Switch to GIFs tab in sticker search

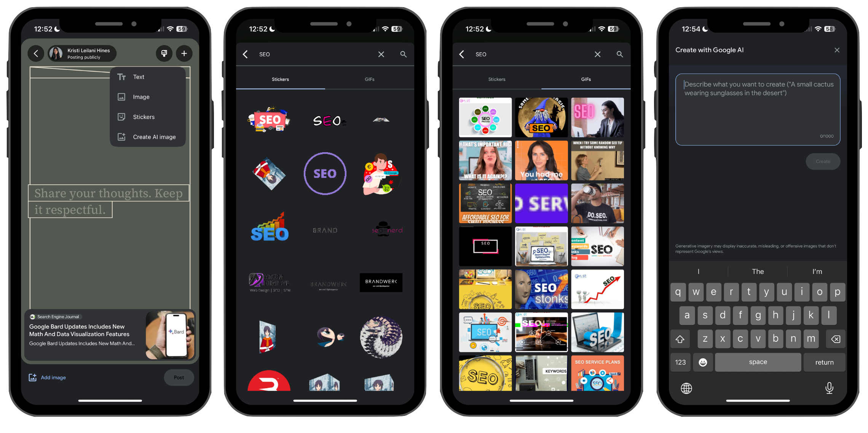[x=369, y=79]
